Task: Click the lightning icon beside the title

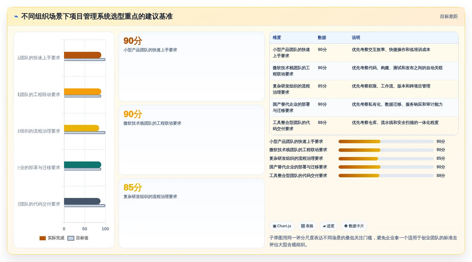Action: point(16,17)
